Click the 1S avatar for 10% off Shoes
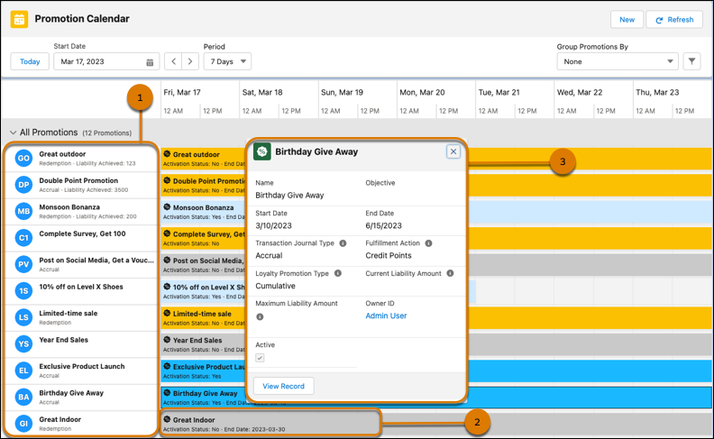 coord(23,290)
